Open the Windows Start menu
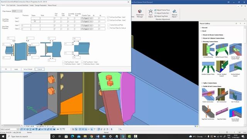 3,136
